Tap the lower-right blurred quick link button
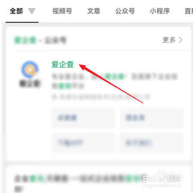 (x=151, y=143)
